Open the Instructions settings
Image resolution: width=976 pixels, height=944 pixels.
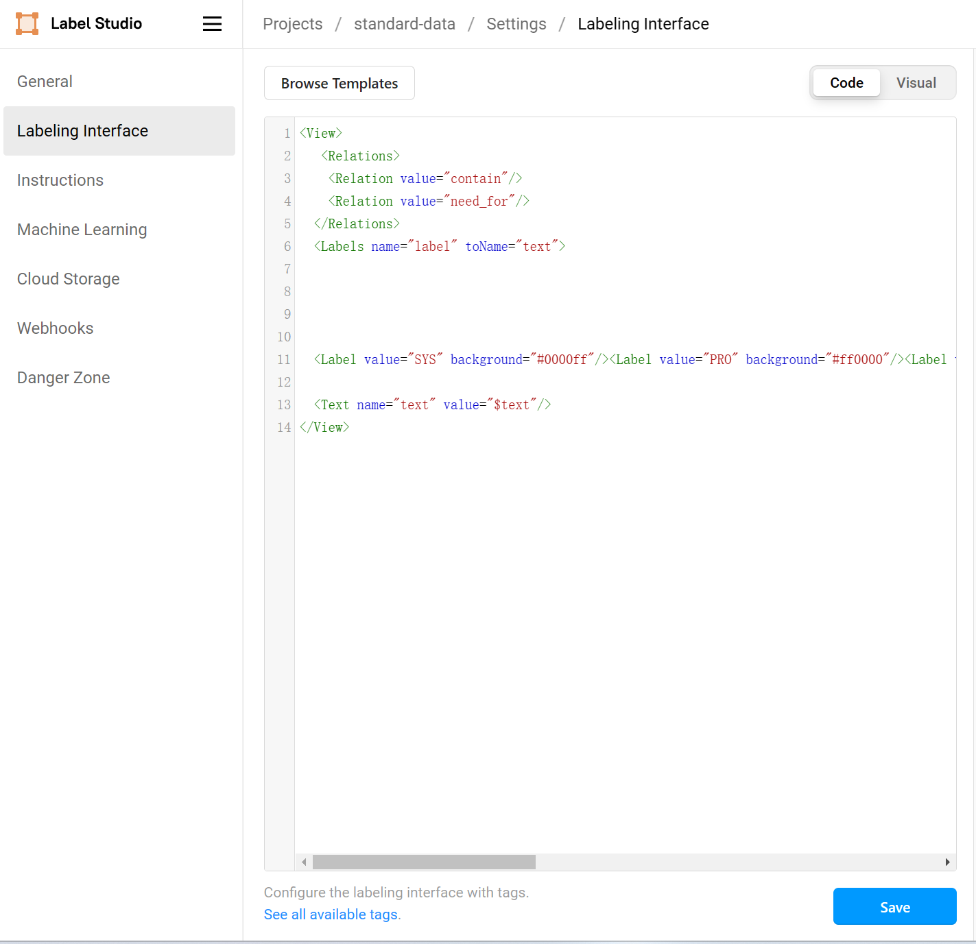[60, 180]
